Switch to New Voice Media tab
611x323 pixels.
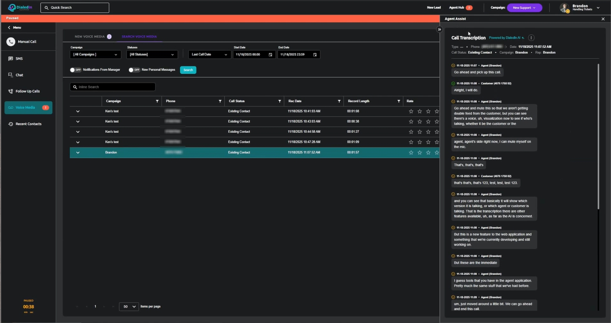pyautogui.click(x=90, y=37)
